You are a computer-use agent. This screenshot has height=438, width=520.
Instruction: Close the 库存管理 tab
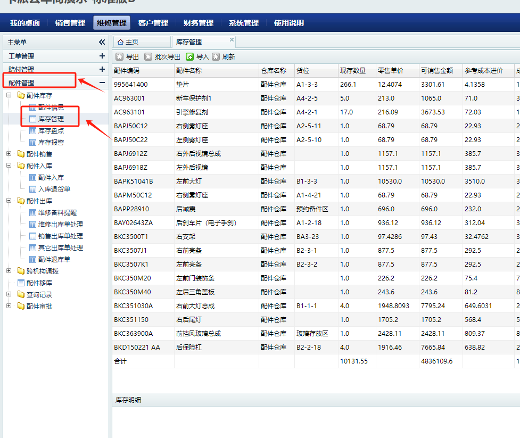coord(232,40)
